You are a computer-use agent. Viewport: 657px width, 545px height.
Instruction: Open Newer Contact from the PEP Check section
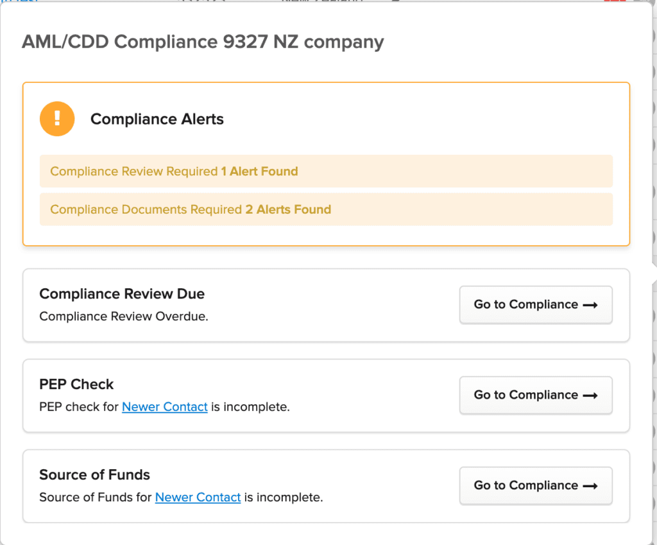(x=164, y=406)
